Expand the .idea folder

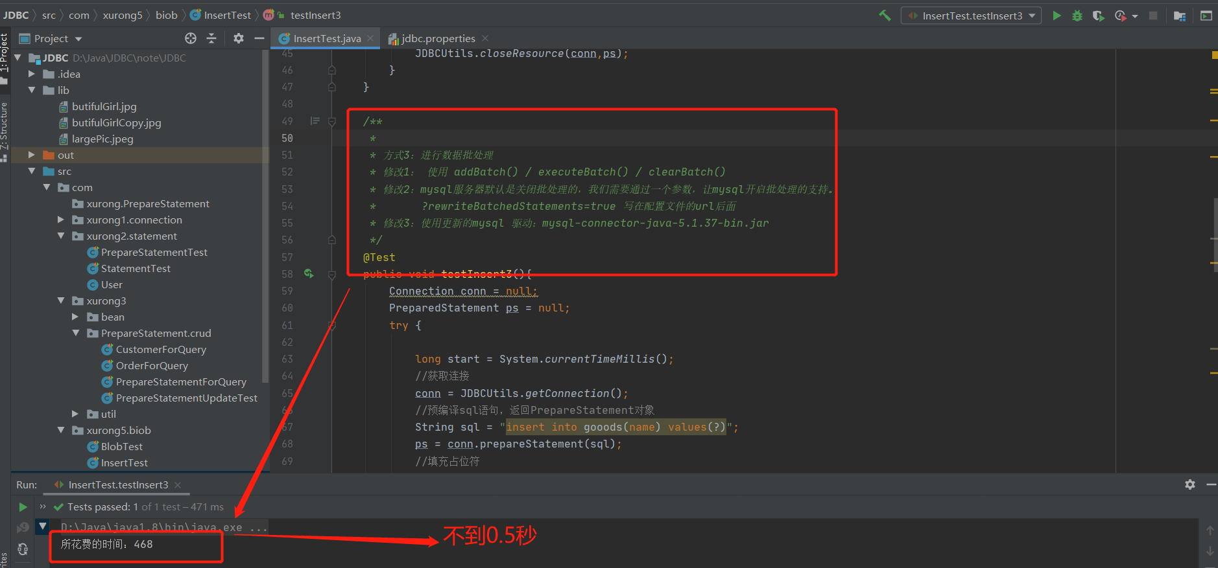point(32,74)
